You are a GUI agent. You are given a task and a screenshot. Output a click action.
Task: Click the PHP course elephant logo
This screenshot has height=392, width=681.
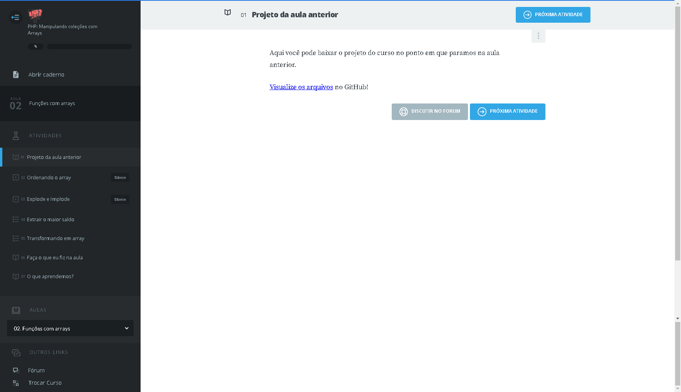35,15
